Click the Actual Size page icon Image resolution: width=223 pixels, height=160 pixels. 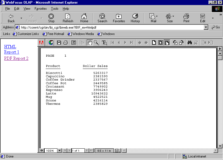click(x=154, y=42)
